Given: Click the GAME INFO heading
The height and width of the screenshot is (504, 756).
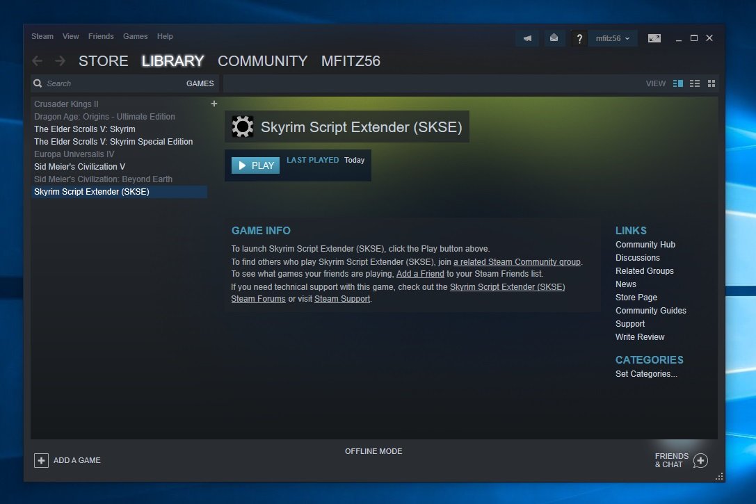Looking at the screenshot, I should 261,230.
